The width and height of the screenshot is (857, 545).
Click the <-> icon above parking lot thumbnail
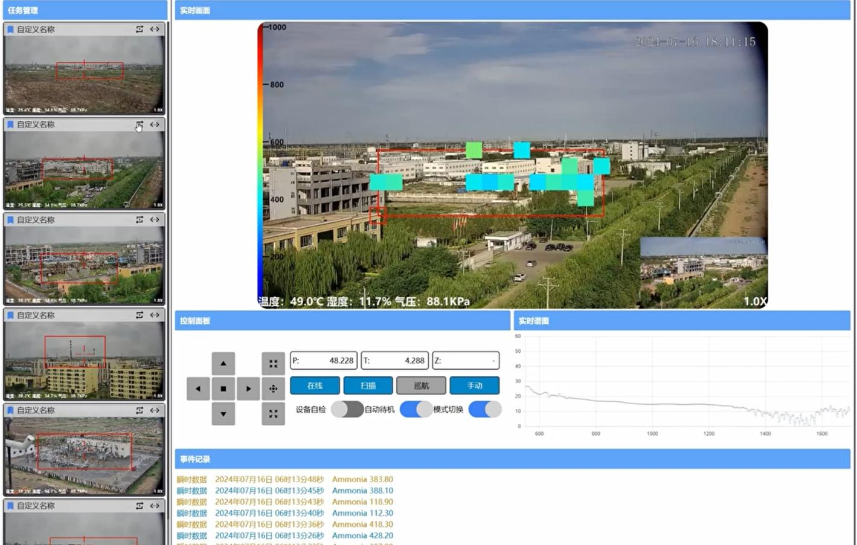pos(155,124)
